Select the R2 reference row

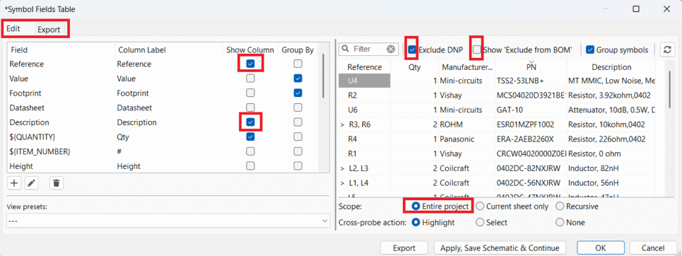[364, 96]
